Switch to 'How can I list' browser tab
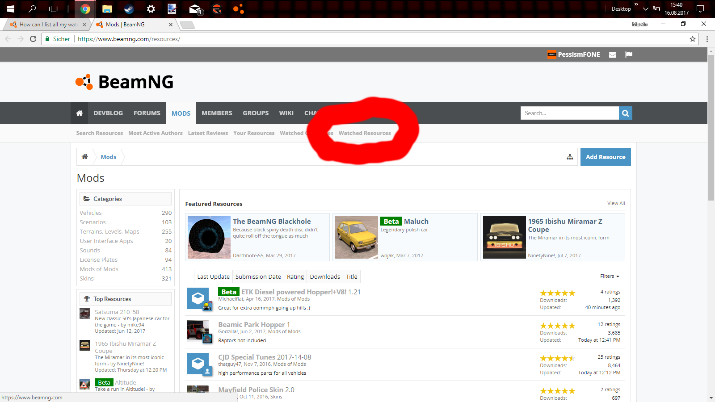The width and height of the screenshot is (715, 402). 48,25
